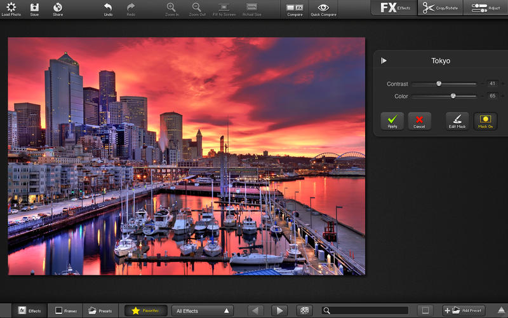Open Quick Compare eye icon
The image size is (508, 318).
(x=323, y=8)
